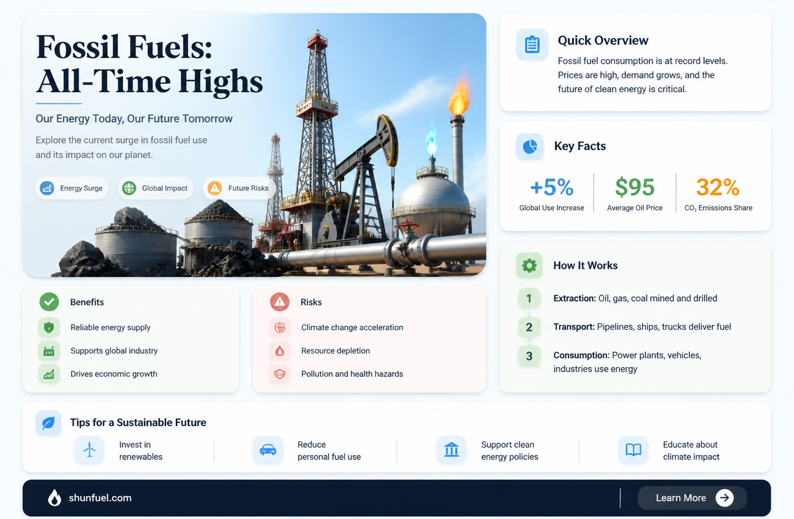Click the Pollution and health hazards mask icon

[280, 374]
